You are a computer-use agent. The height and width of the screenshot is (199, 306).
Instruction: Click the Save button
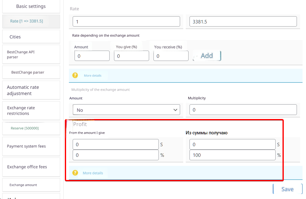pos(287,189)
